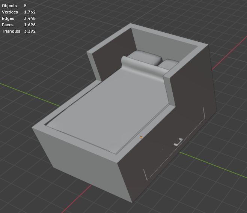Click the orange object origin dot

(141, 137)
